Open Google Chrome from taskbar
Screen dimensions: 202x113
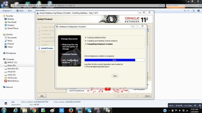coord(34,110)
